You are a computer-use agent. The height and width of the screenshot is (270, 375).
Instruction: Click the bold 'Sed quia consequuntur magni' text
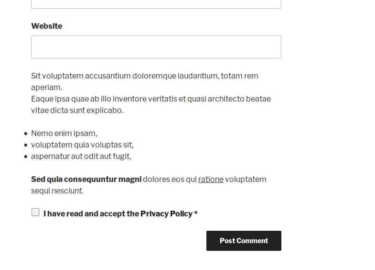(x=86, y=180)
